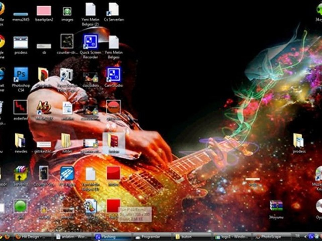This screenshot has height=241, width=322.
Task: Open the Metin2 M2 game shortcut
Action: coord(44,107)
